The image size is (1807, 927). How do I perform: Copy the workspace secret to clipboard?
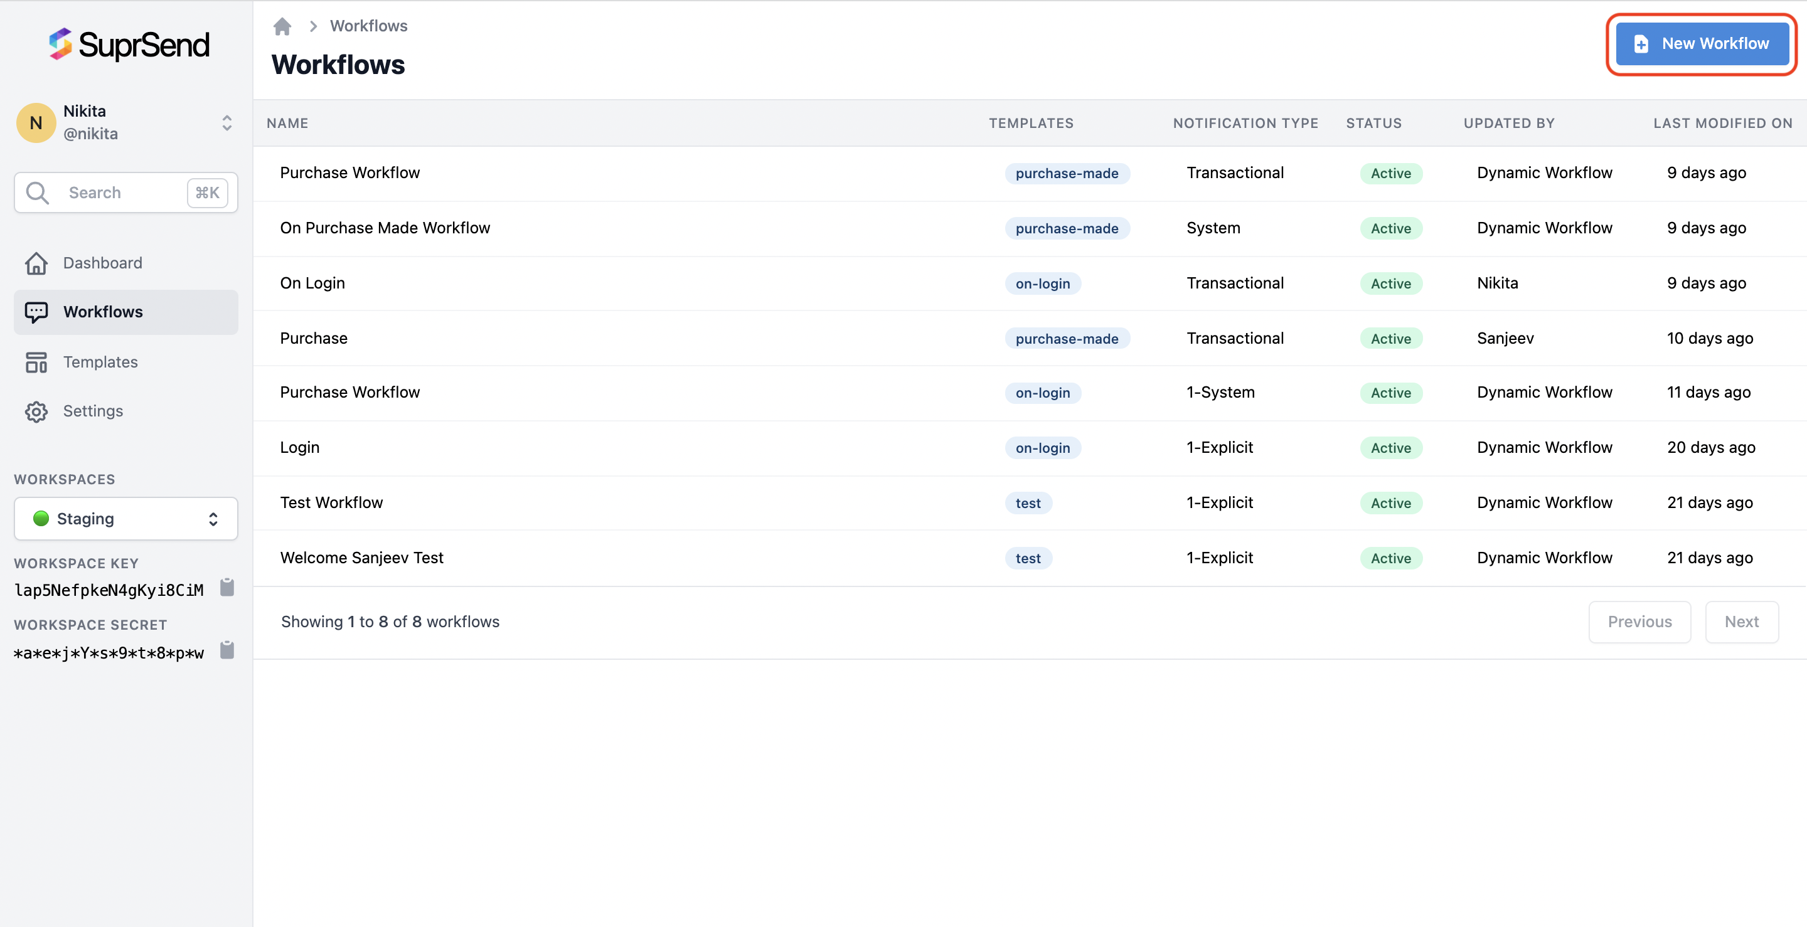(227, 651)
